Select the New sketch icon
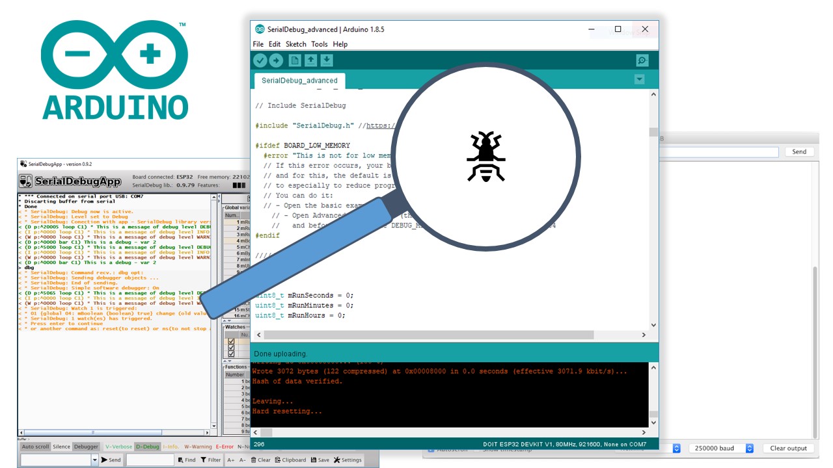 pos(294,60)
